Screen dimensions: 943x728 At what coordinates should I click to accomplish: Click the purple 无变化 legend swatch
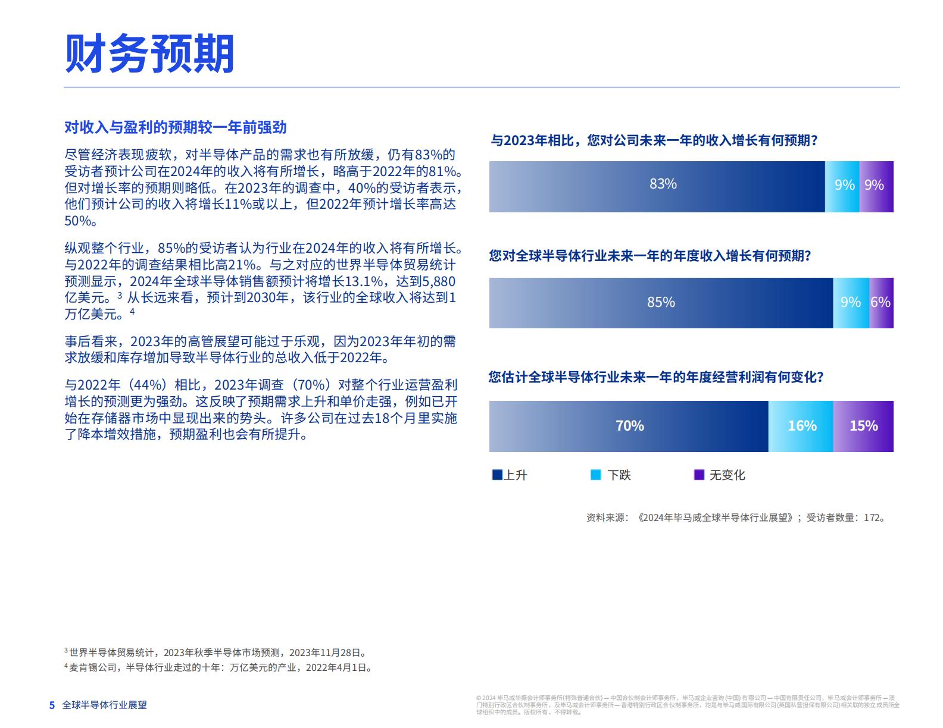[700, 475]
